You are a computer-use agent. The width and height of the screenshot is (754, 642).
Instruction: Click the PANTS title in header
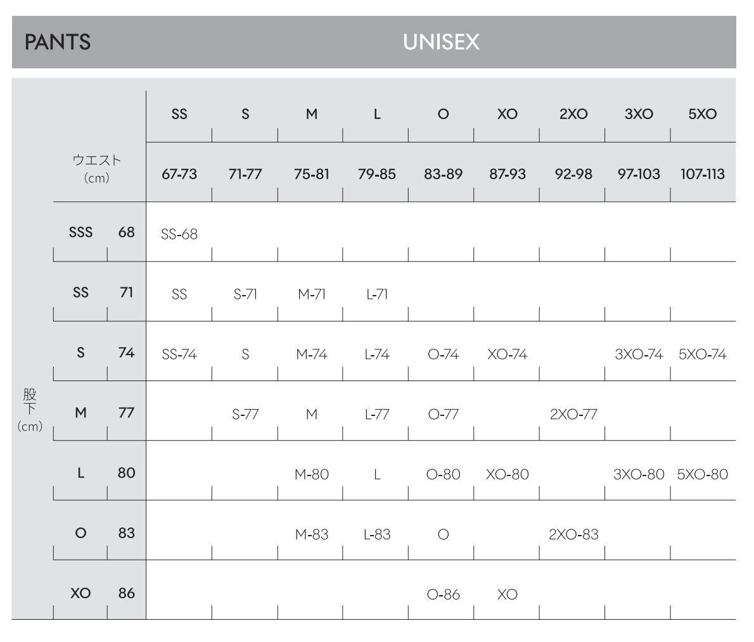57,42
